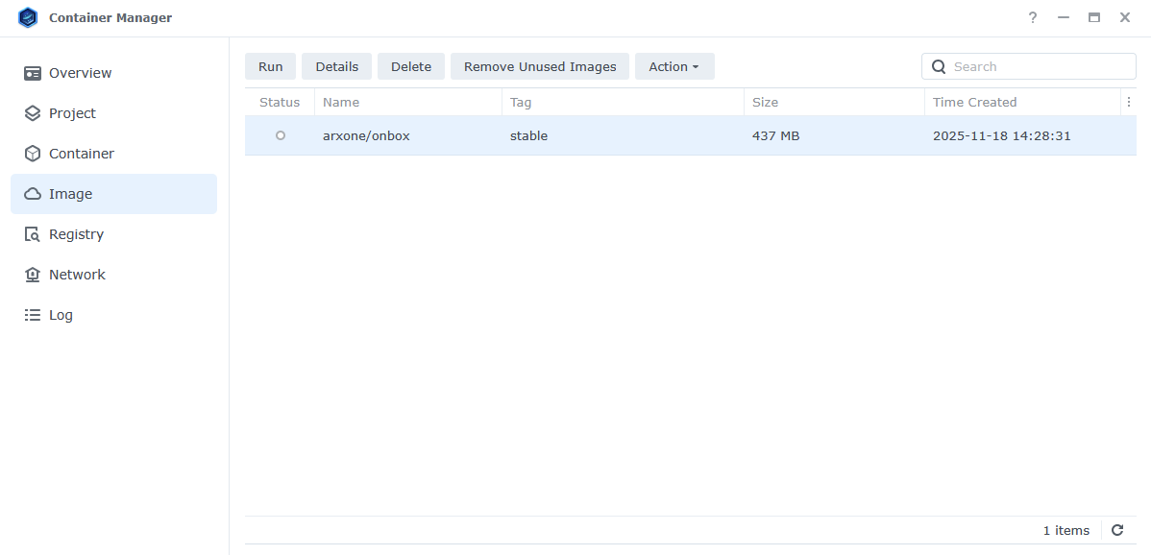The width and height of the screenshot is (1151, 555).
Task: Run the arxone/onbox image
Action: click(x=270, y=66)
